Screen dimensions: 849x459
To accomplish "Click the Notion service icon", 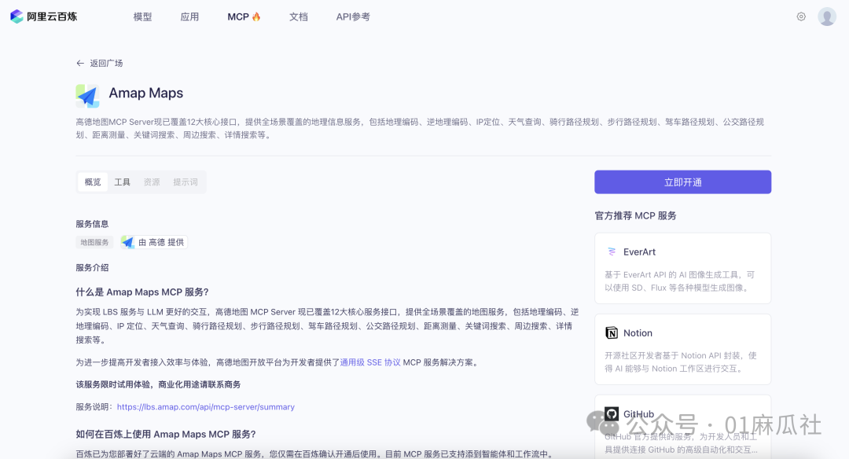I will (x=613, y=332).
